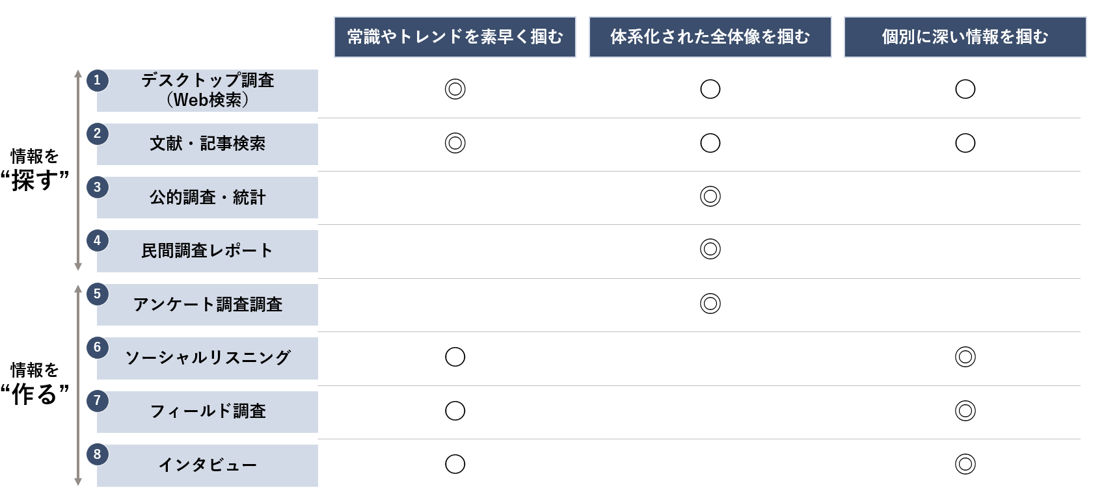This screenshot has height=492, width=1104.
Task: Click the number 8 badge beside インタビュー
Action: point(98,454)
